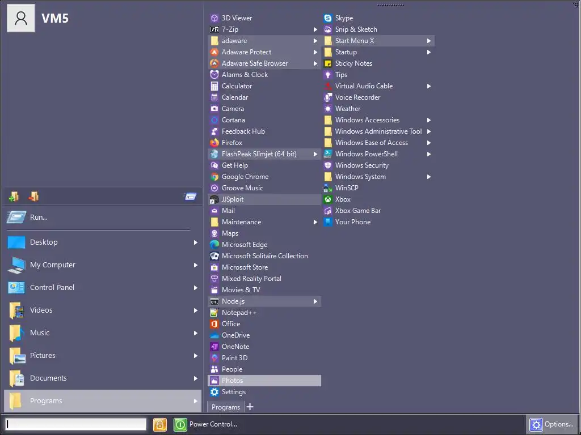Open 3D Viewer app icon
Screen dimensions: 581x435
(x=214, y=18)
